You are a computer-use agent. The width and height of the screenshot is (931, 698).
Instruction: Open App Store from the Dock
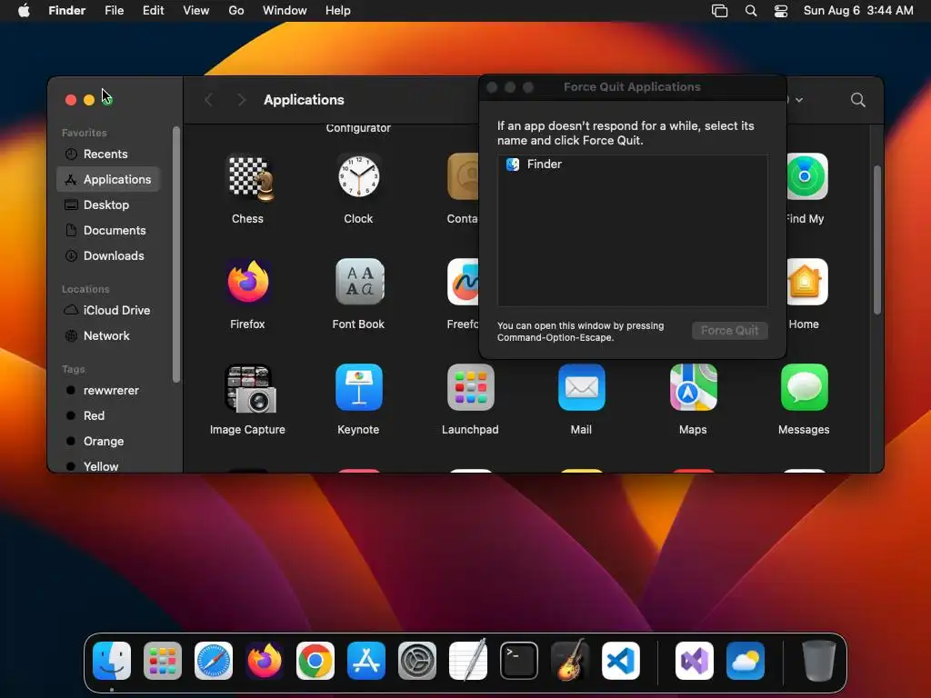click(x=366, y=661)
